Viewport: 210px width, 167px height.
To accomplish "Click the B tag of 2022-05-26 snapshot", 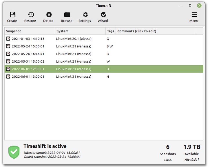I will click(x=107, y=54).
